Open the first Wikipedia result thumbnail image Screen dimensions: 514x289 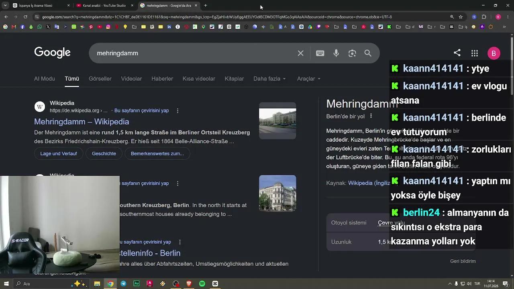click(x=277, y=121)
